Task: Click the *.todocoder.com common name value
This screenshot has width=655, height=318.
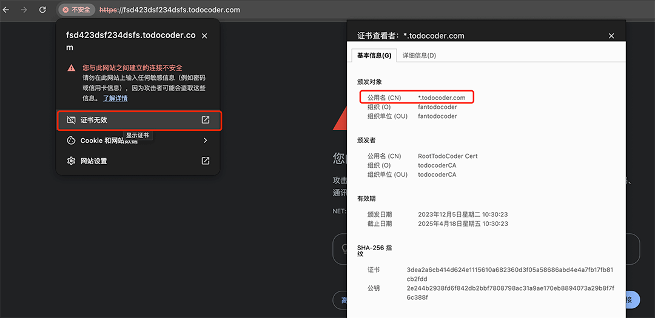Action: tap(442, 98)
